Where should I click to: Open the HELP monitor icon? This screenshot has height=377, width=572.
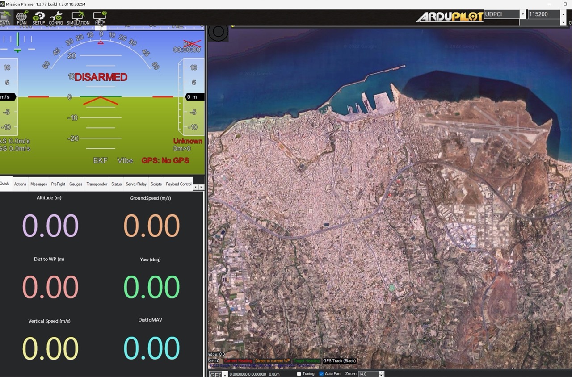point(100,17)
